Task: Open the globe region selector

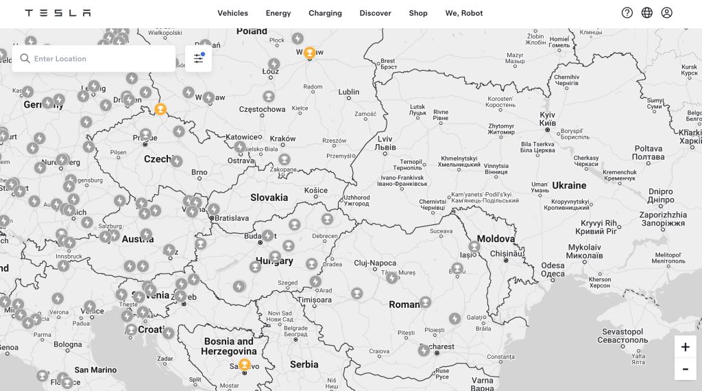Action: click(647, 12)
